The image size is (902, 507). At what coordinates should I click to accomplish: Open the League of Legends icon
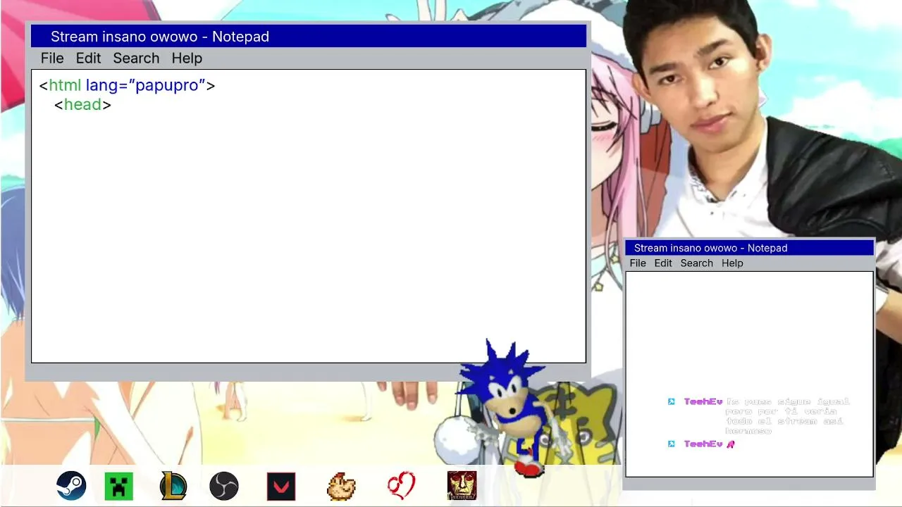[x=173, y=486]
